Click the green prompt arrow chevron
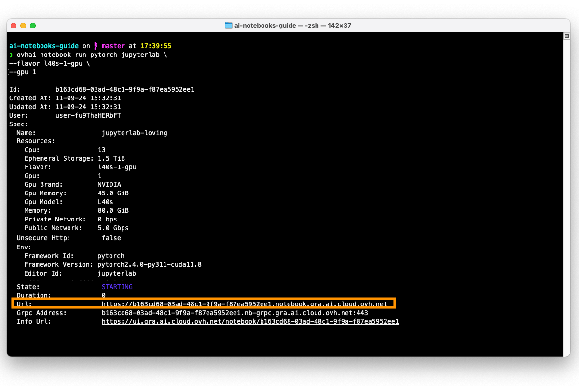This screenshot has width=579, height=386. tap(11, 55)
